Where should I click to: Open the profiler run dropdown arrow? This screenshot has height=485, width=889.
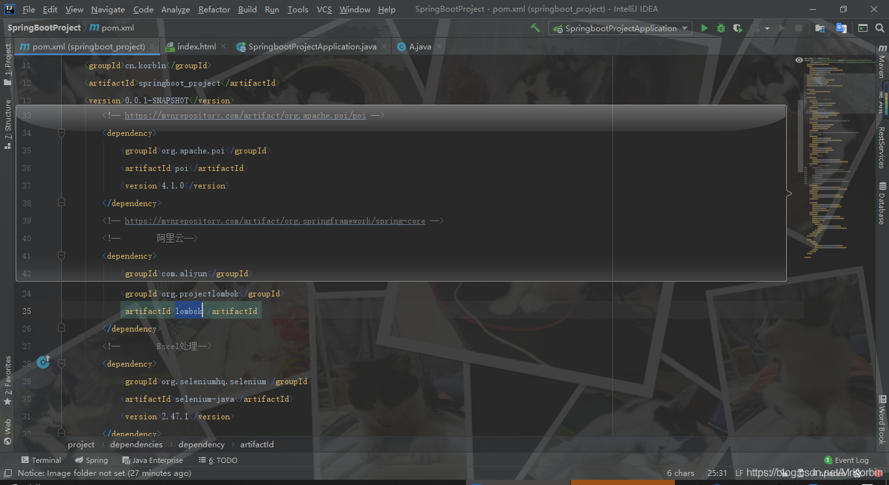click(x=767, y=29)
